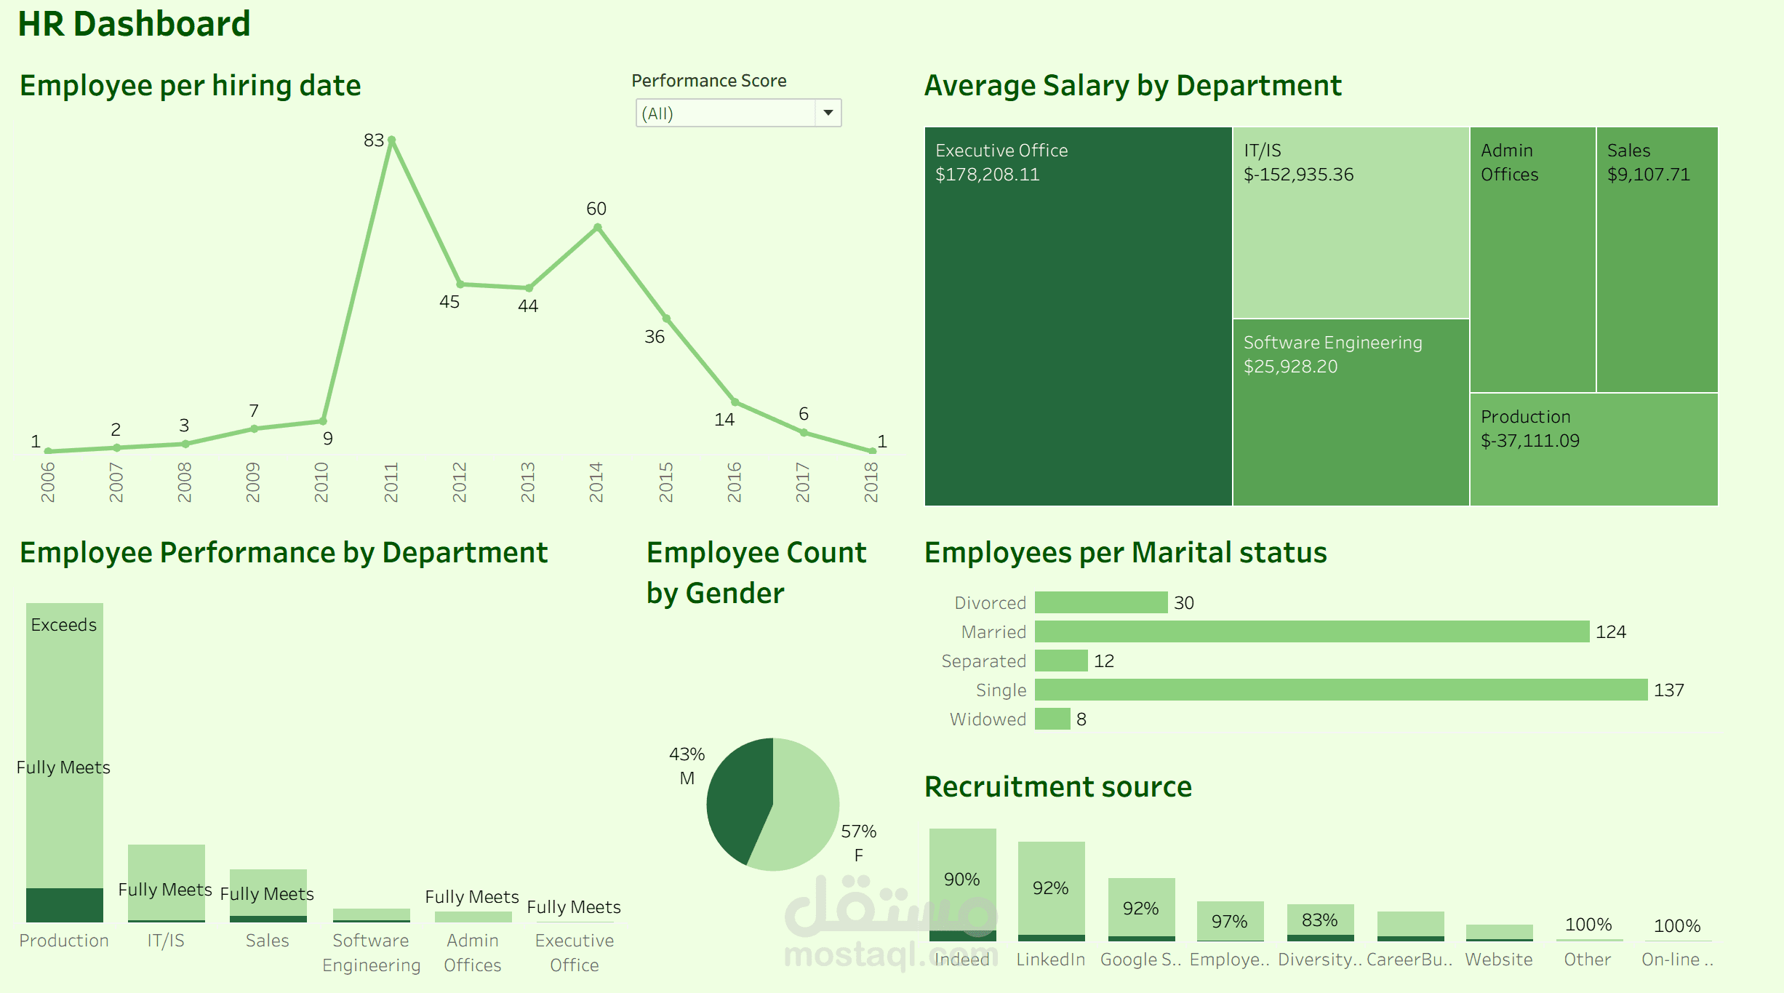Screen dimensions: 1784x993
Task: Open the Performance Score dropdown arrow
Action: (x=828, y=113)
